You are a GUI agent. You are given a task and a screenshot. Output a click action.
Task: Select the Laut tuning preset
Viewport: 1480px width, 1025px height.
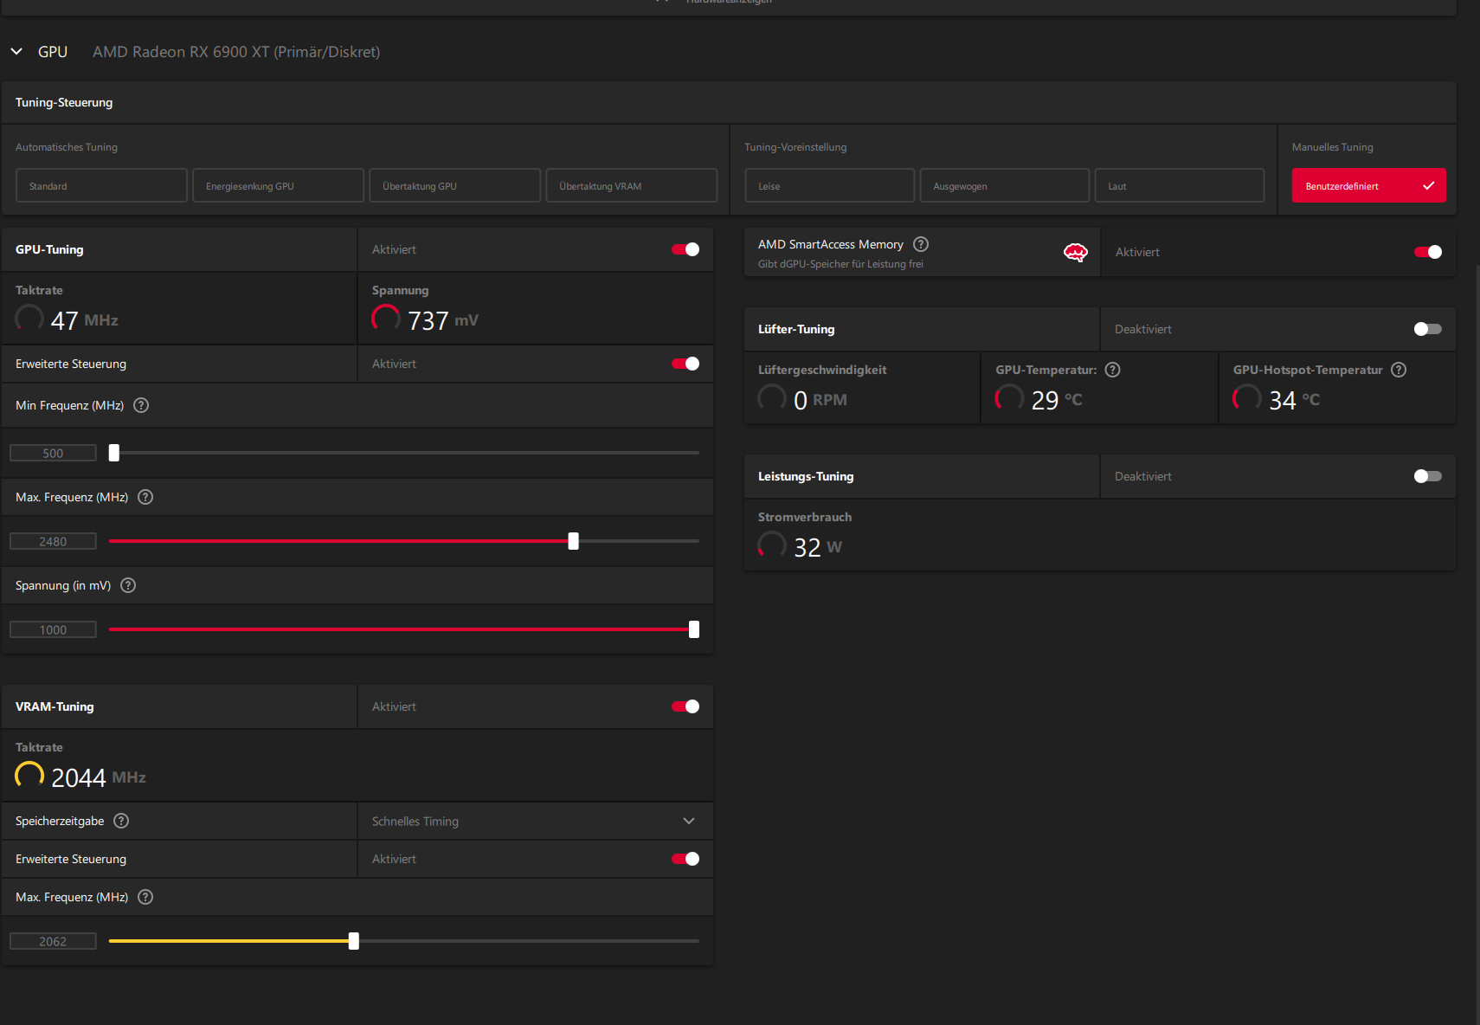[1179, 185]
